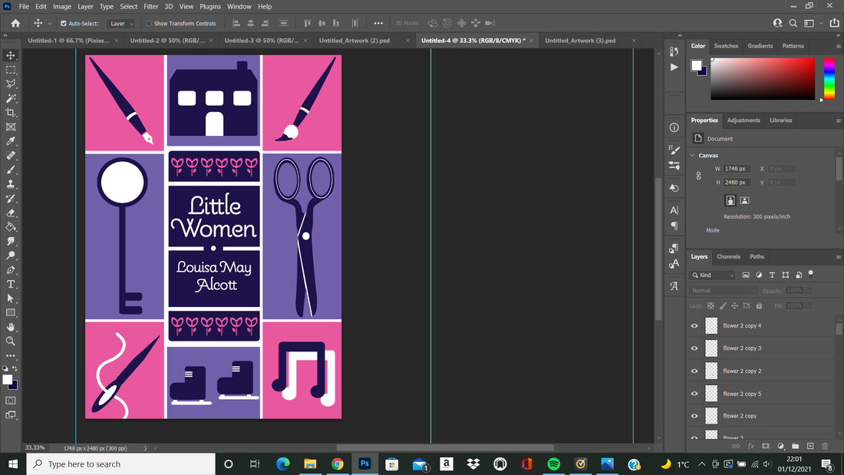The width and height of the screenshot is (844, 475).
Task: Expand the status bar info arrow
Action: click(x=145, y=448)
